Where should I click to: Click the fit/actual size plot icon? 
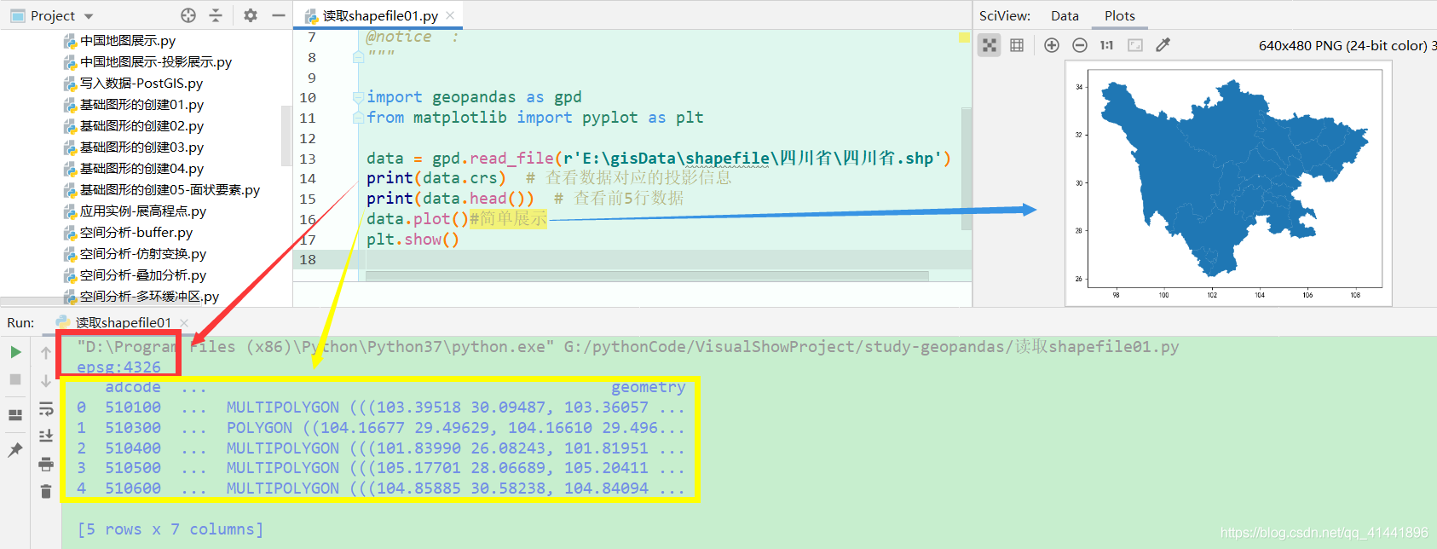(x=989, y=45)
